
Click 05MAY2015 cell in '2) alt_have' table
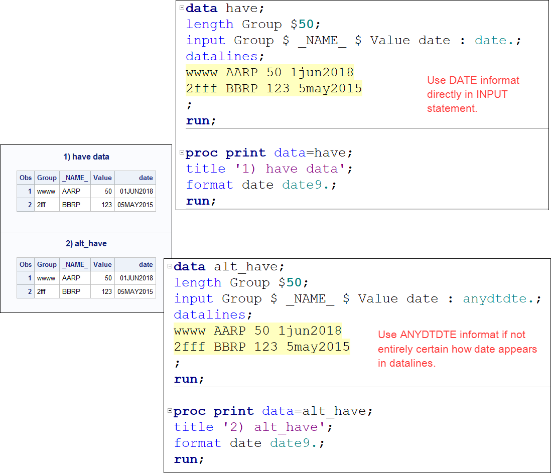pyautogui.click(x=135, y=291)
